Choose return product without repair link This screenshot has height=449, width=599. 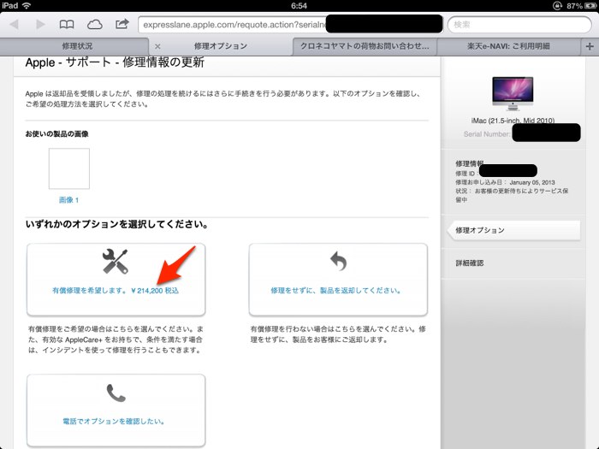[x=336, y=291]
